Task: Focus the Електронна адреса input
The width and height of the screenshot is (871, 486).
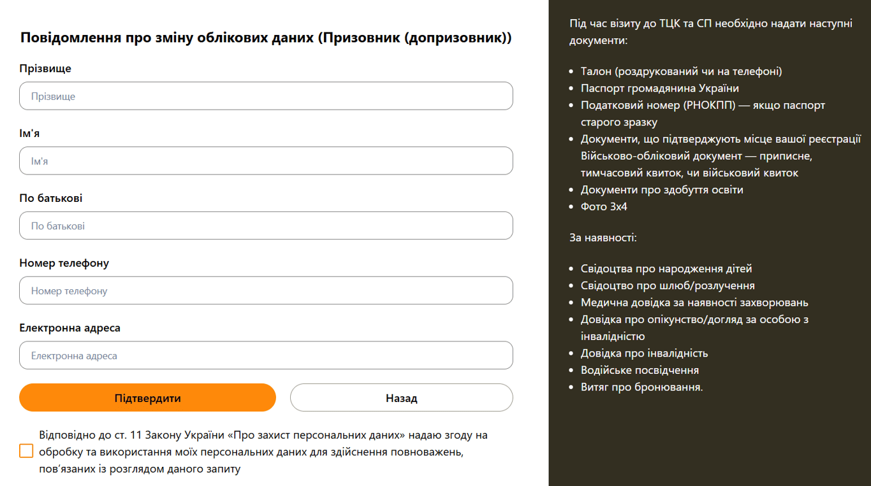Action: tap(266, 356)
